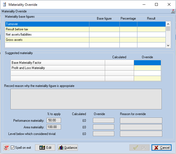Click the Materiality Override title bar app icon
This screenshot has height=154, width=176.
pyautogui.click(x=4, y=5)
